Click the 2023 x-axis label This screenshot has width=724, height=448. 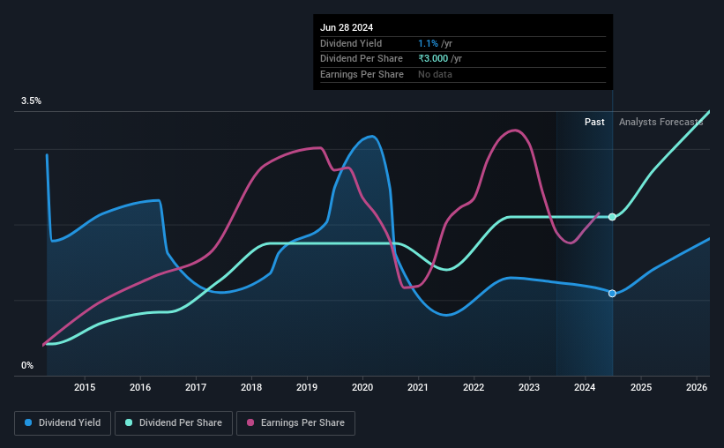coord(529,387)
